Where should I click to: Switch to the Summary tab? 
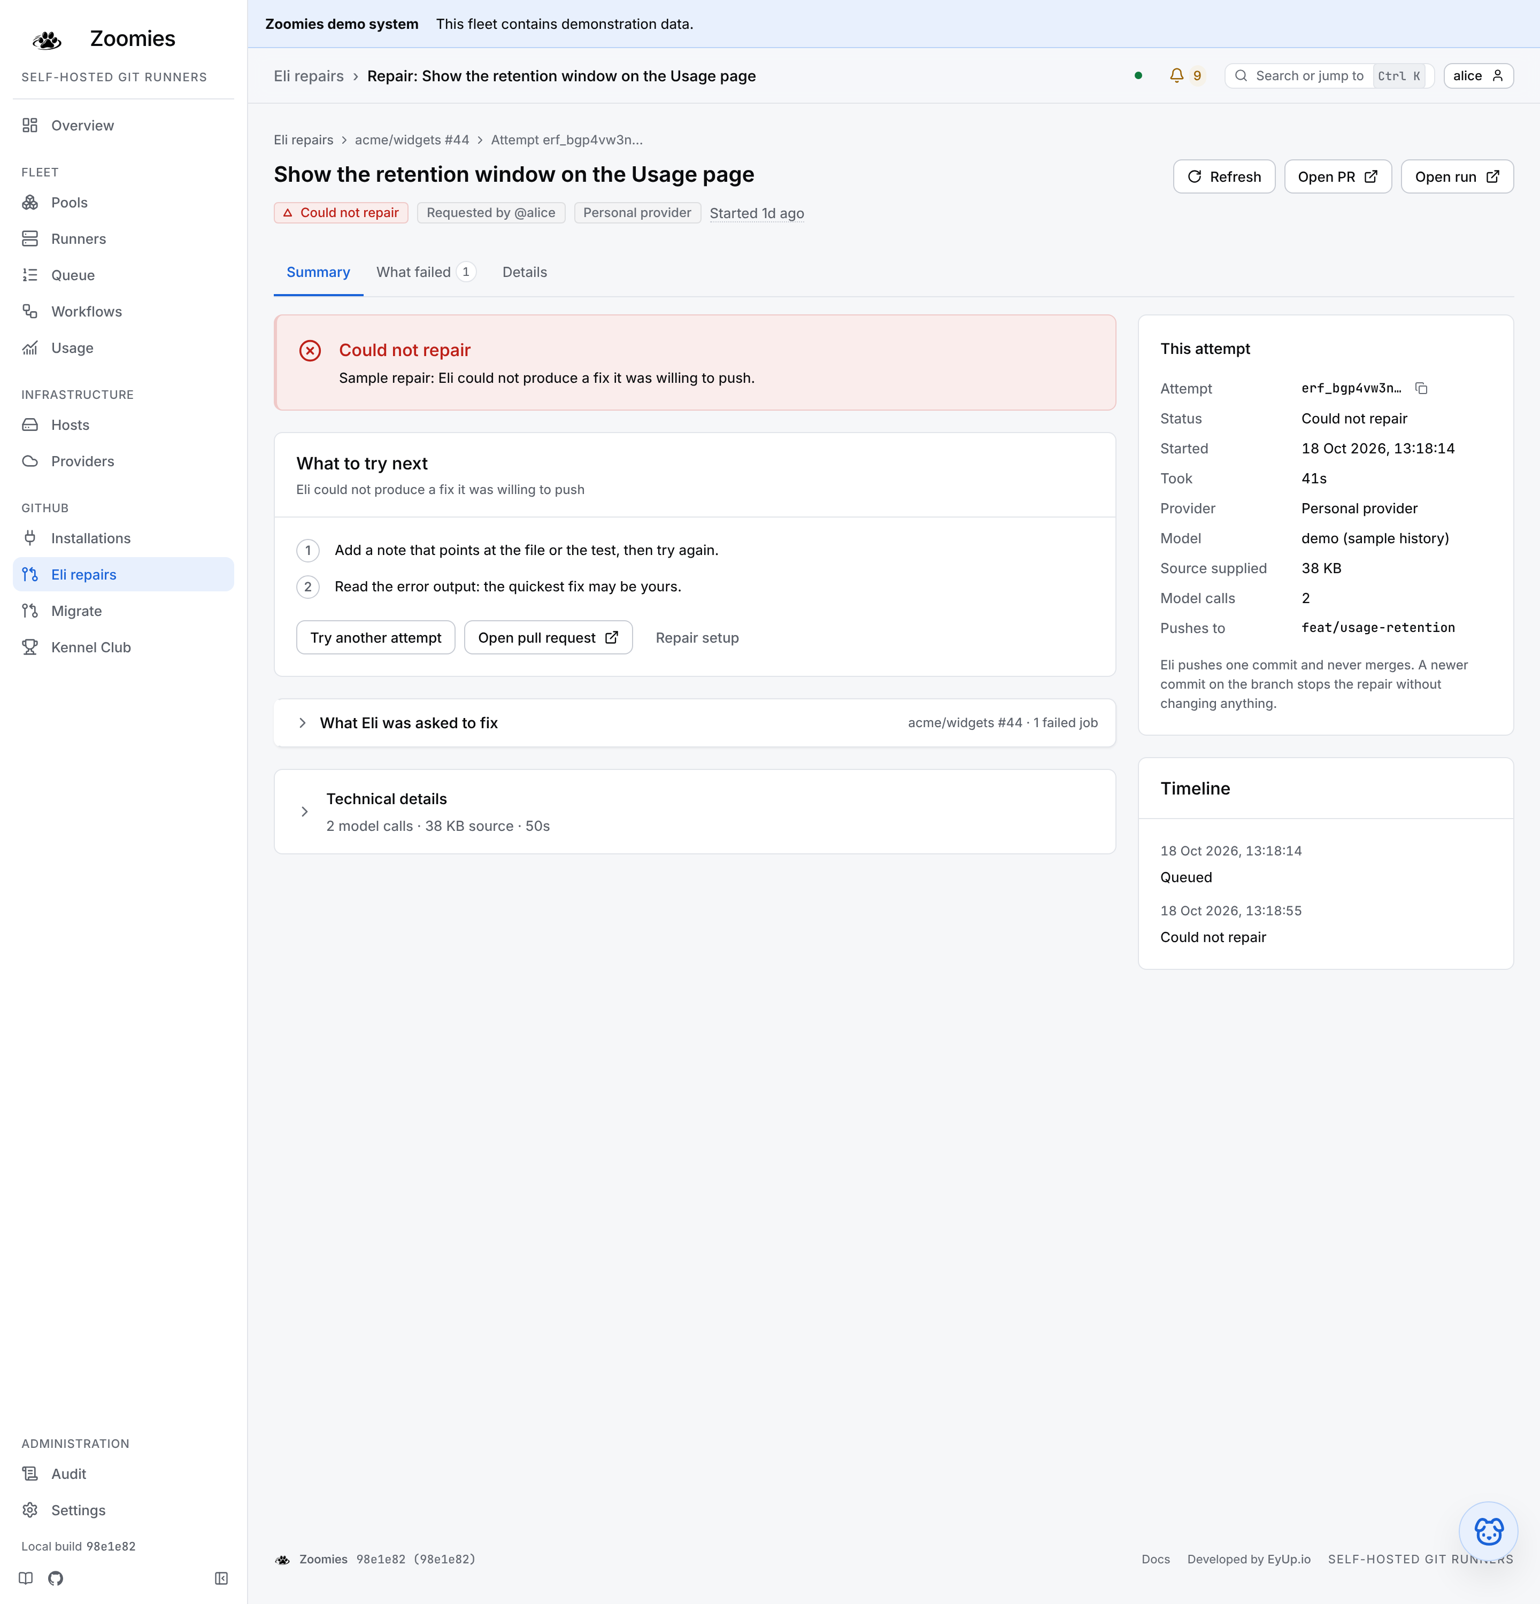click(x=318, y=273)
